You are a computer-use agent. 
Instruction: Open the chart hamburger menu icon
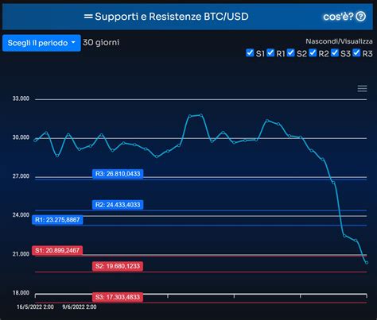[362, 88]
